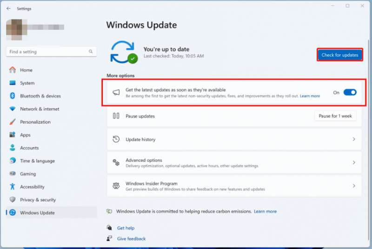Click the Advanced options row title
The height and width of the screenshot is (249, 372).
[144, 160]
